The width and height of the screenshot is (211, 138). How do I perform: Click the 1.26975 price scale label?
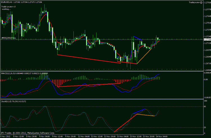point(208,50)
